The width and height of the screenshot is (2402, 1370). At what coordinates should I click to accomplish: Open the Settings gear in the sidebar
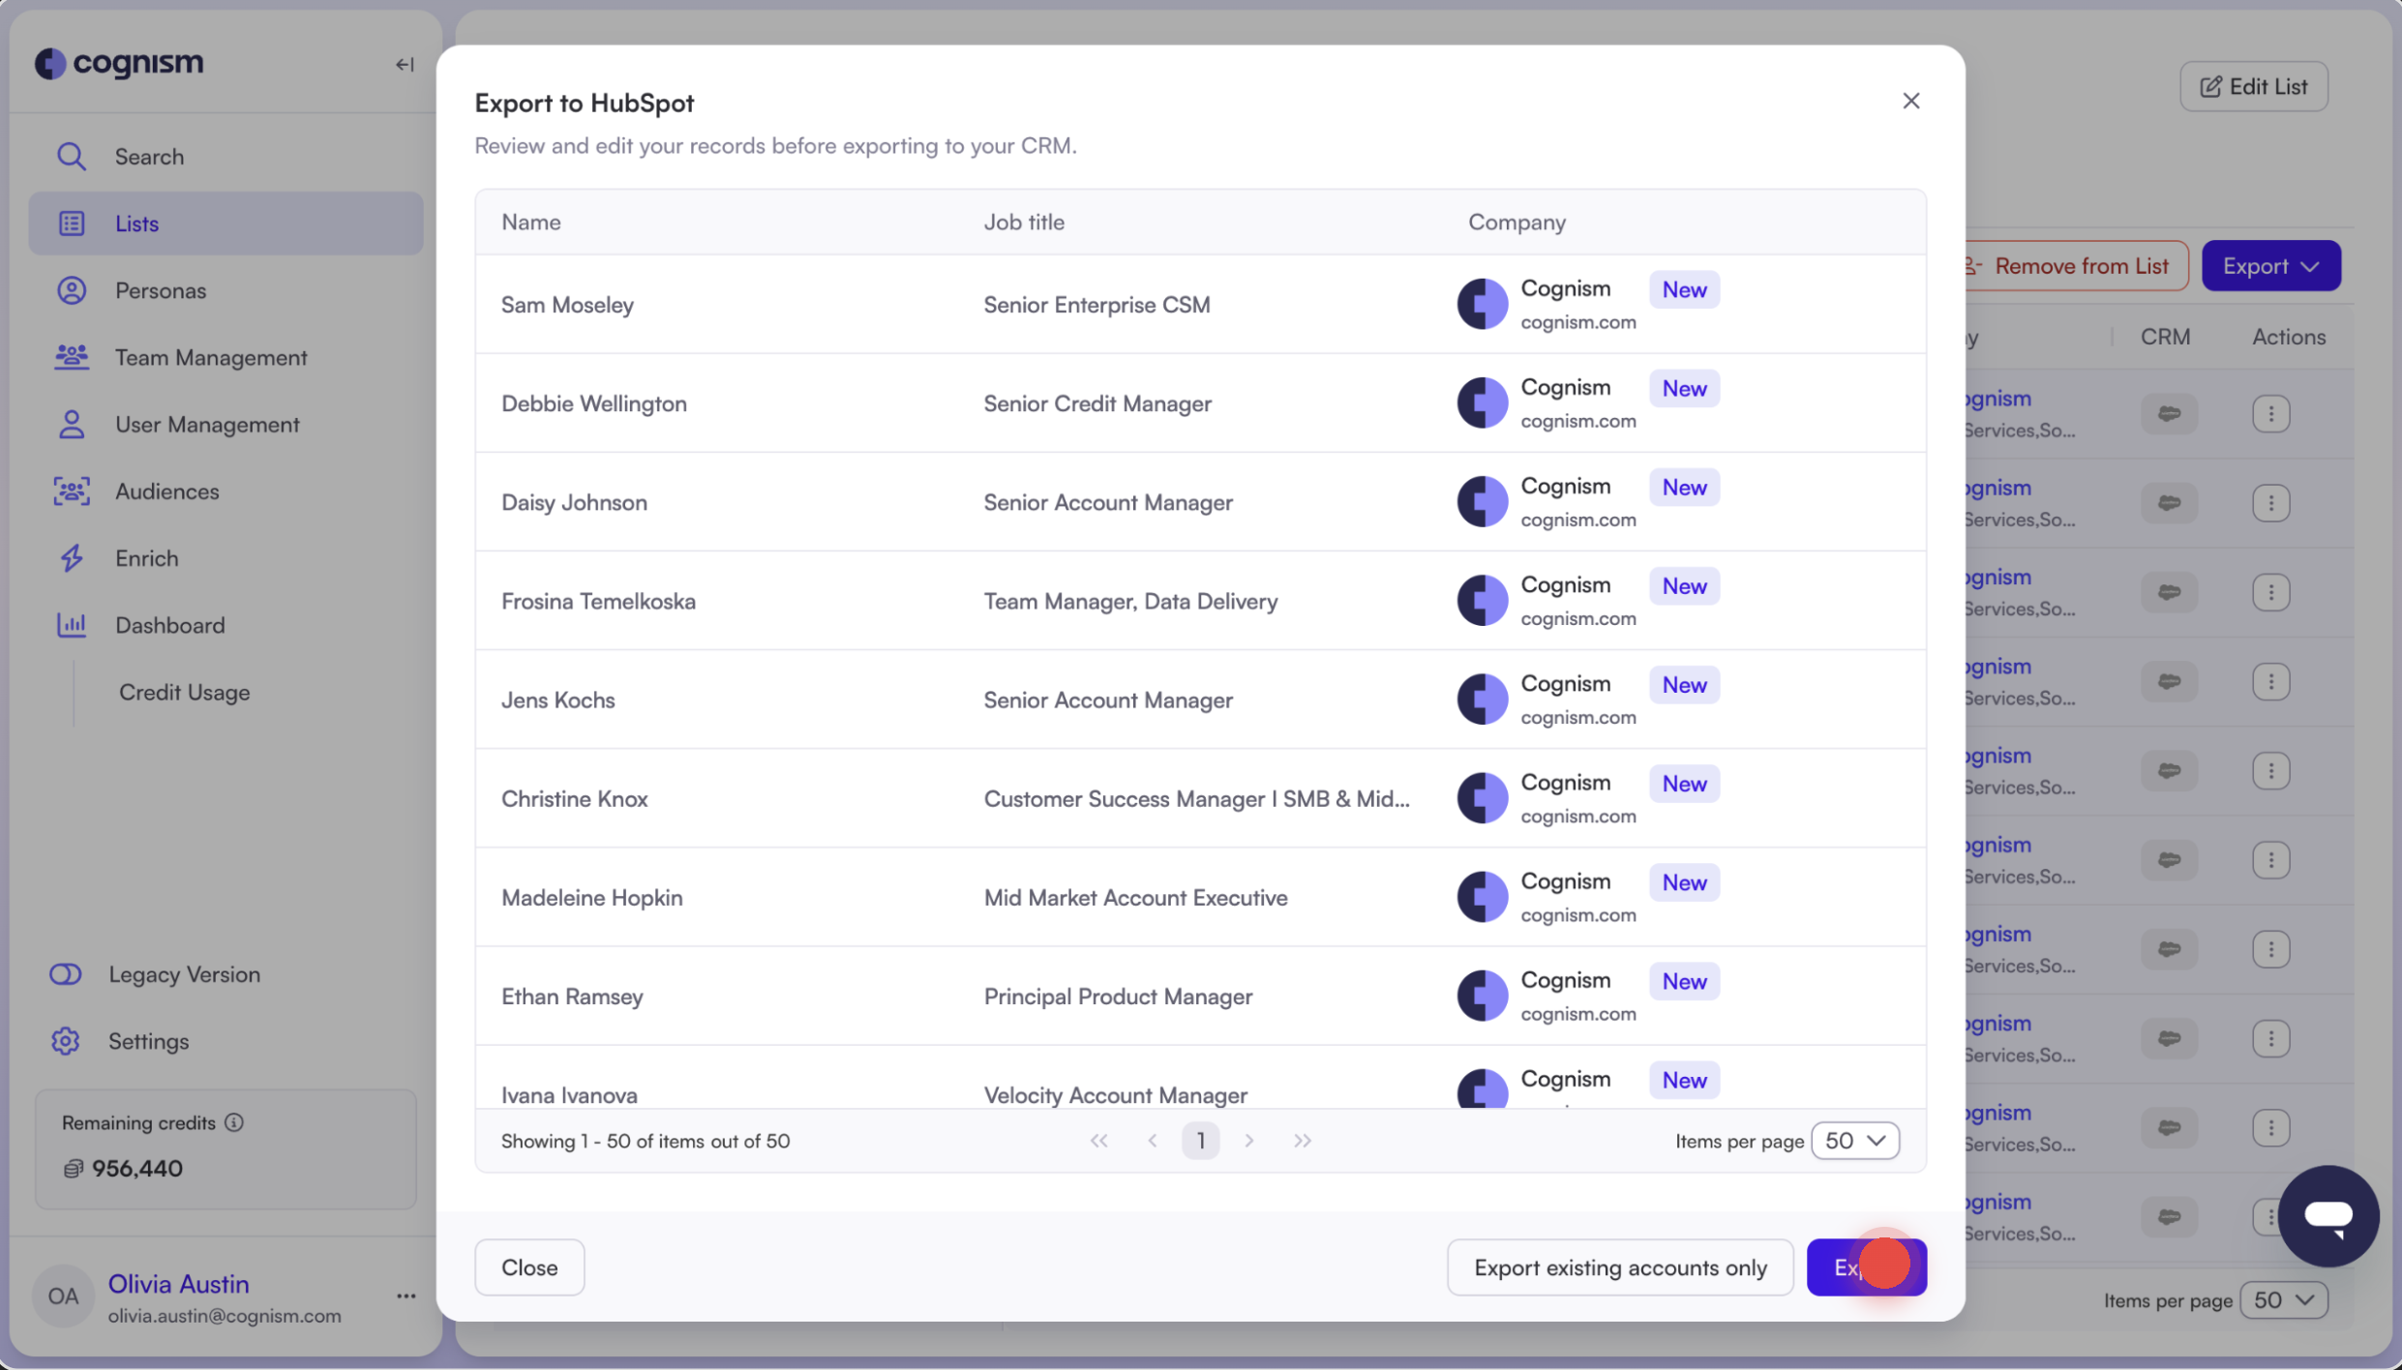pyautogui.click(x=66, y=1041)
